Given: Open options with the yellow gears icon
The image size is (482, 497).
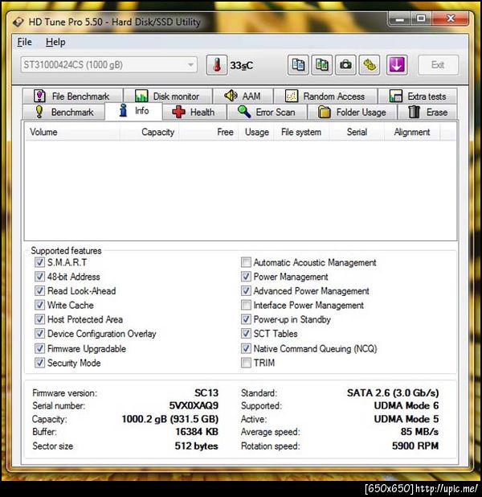Looking at the screenshot, I should tap(370, 65).
